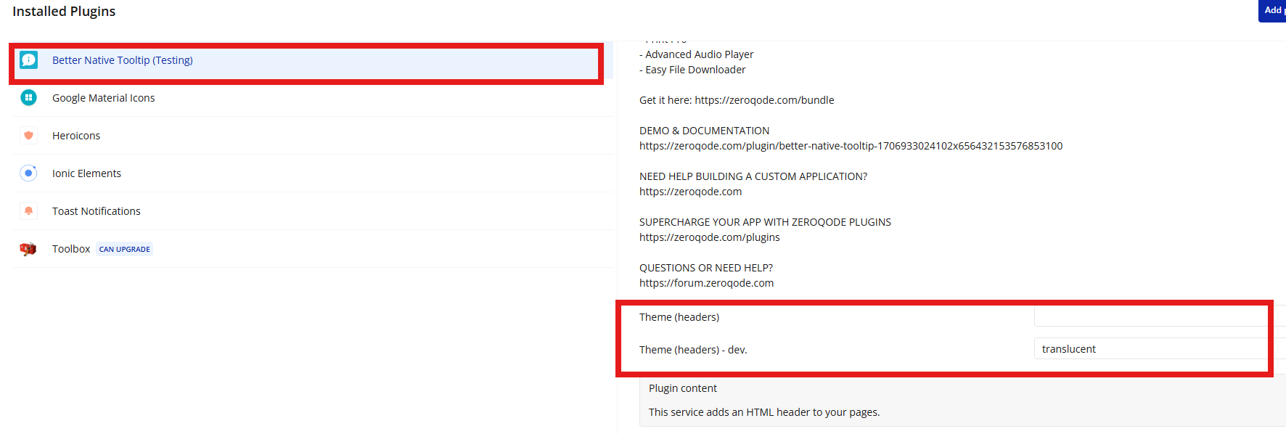Select Better Native Tooltip (Testing) plugin

[312, 60]
